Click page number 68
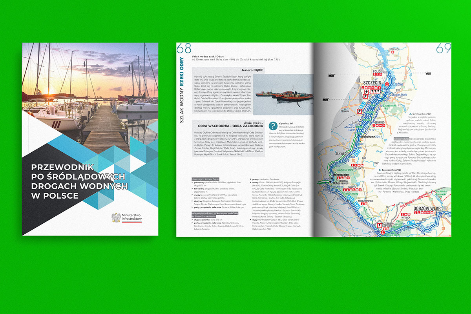 pos(184,48)
